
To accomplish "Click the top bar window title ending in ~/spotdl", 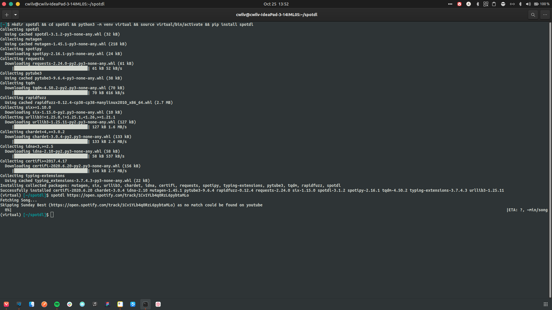I will tap(65, 4).
